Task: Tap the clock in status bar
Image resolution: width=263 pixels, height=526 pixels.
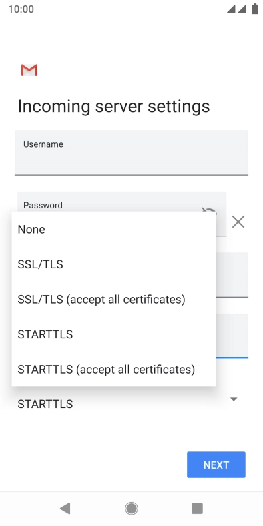Action: click(21, 9)
